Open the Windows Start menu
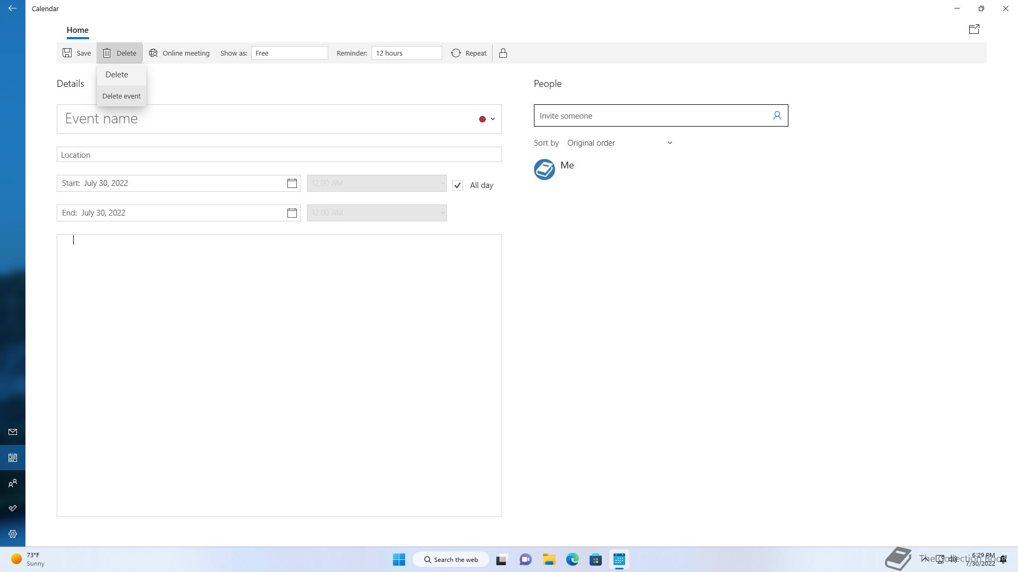This screenshot has height=572, width=1018. 399,559
